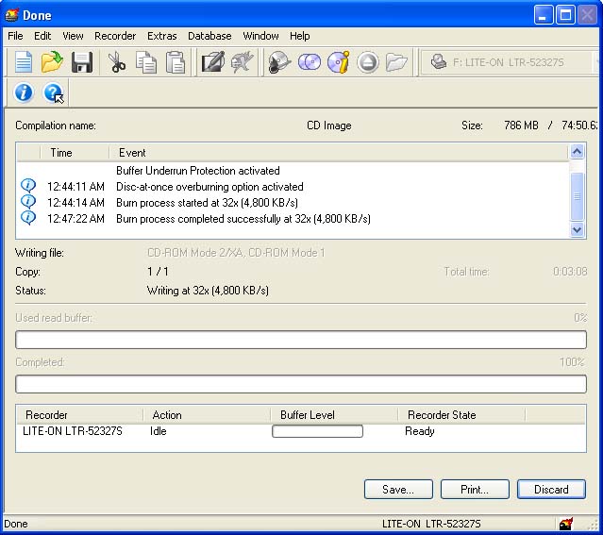Image resolution: width=603 pixels, height=535 pixels.
Task: Click the Copy icon in toolbar
Action: (x=146, y=62)
